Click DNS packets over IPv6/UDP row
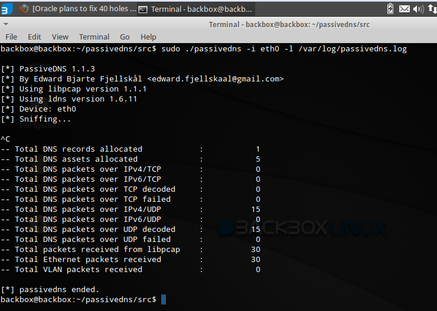Image resolution: width=437 pixels, height=311 pixels. 131,219
